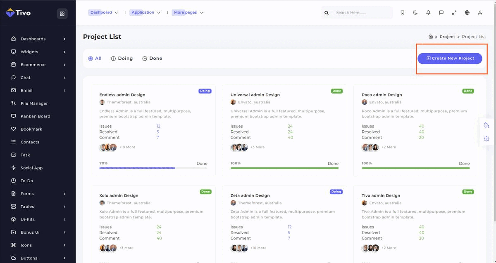Open the notifications bell

tap(428, 13)
